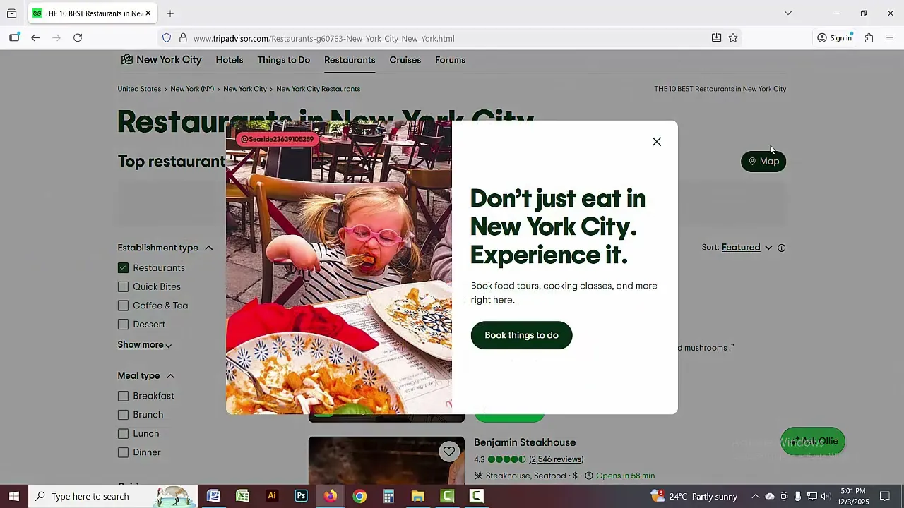Reload the page with the refresh icon
904x508 pixels.
click(78, 38)
